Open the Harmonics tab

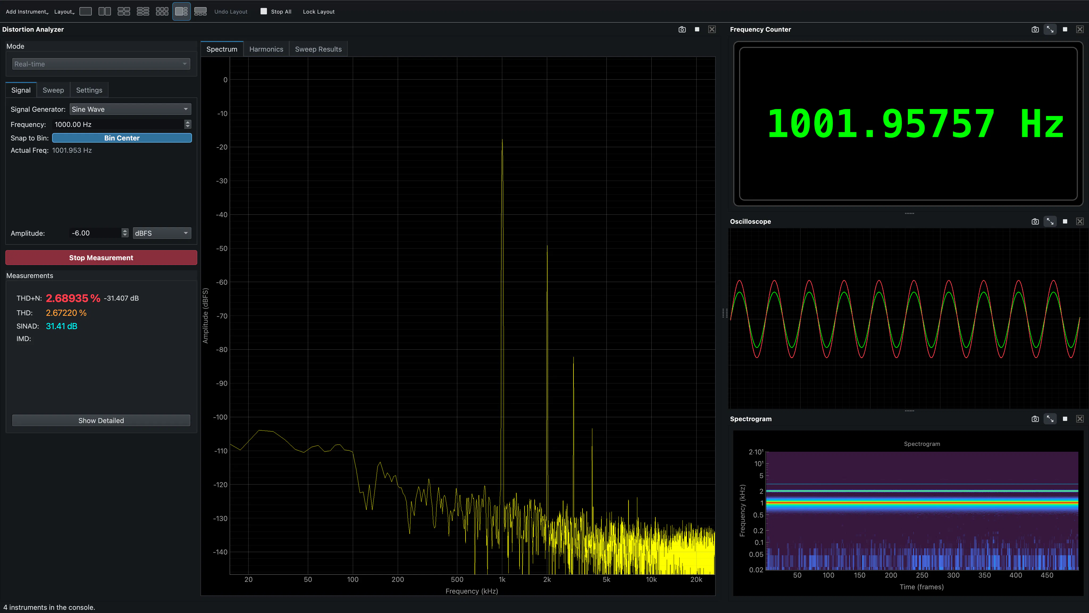[266, 49]
